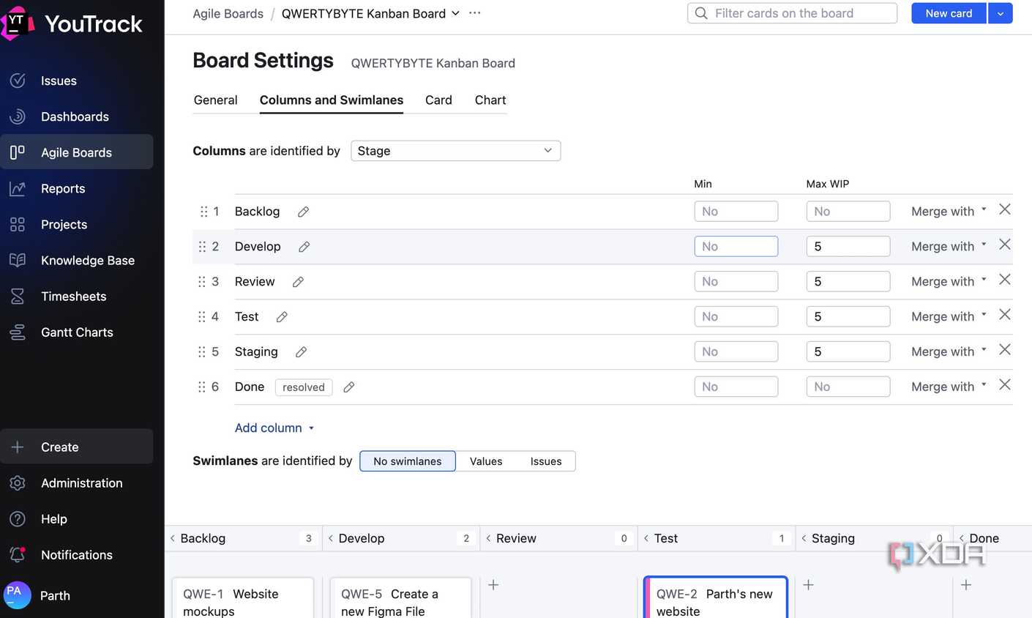Click Agile Boards breadcrumb link
The width and height of the screenshot is (1032, 618).
(x=228, y=13)
